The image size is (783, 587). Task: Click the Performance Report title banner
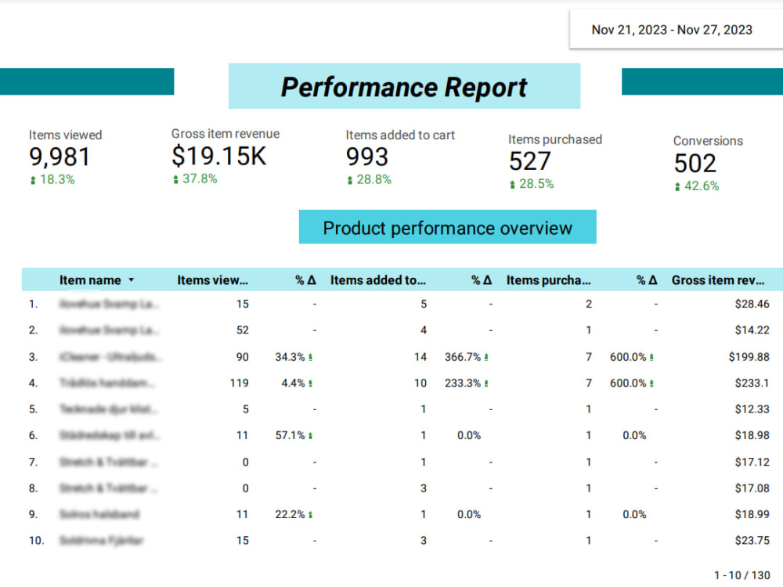(x=404, y=86)
